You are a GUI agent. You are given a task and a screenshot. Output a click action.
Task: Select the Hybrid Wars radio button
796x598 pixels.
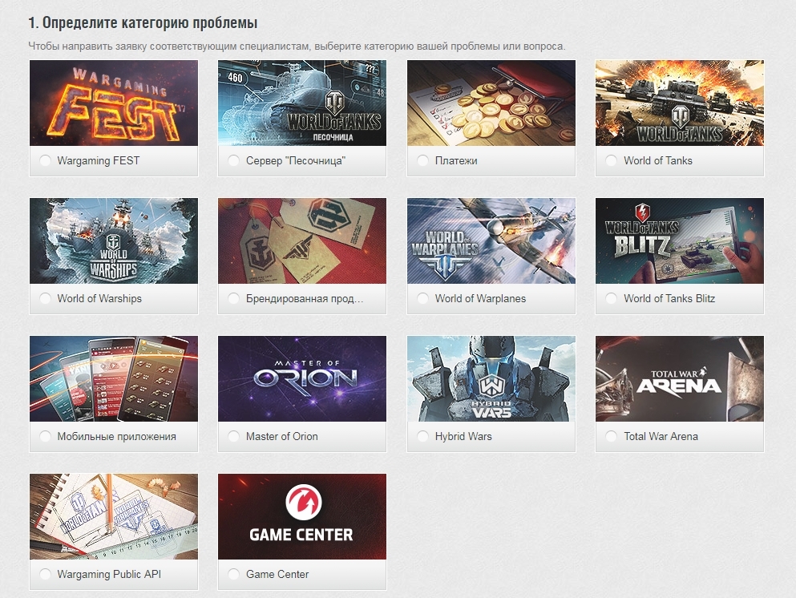click(422, 437)
